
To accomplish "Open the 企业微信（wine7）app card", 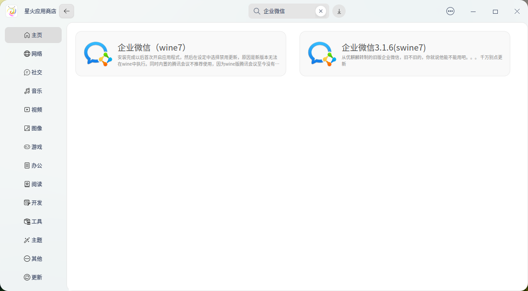I will pos(181,53).
